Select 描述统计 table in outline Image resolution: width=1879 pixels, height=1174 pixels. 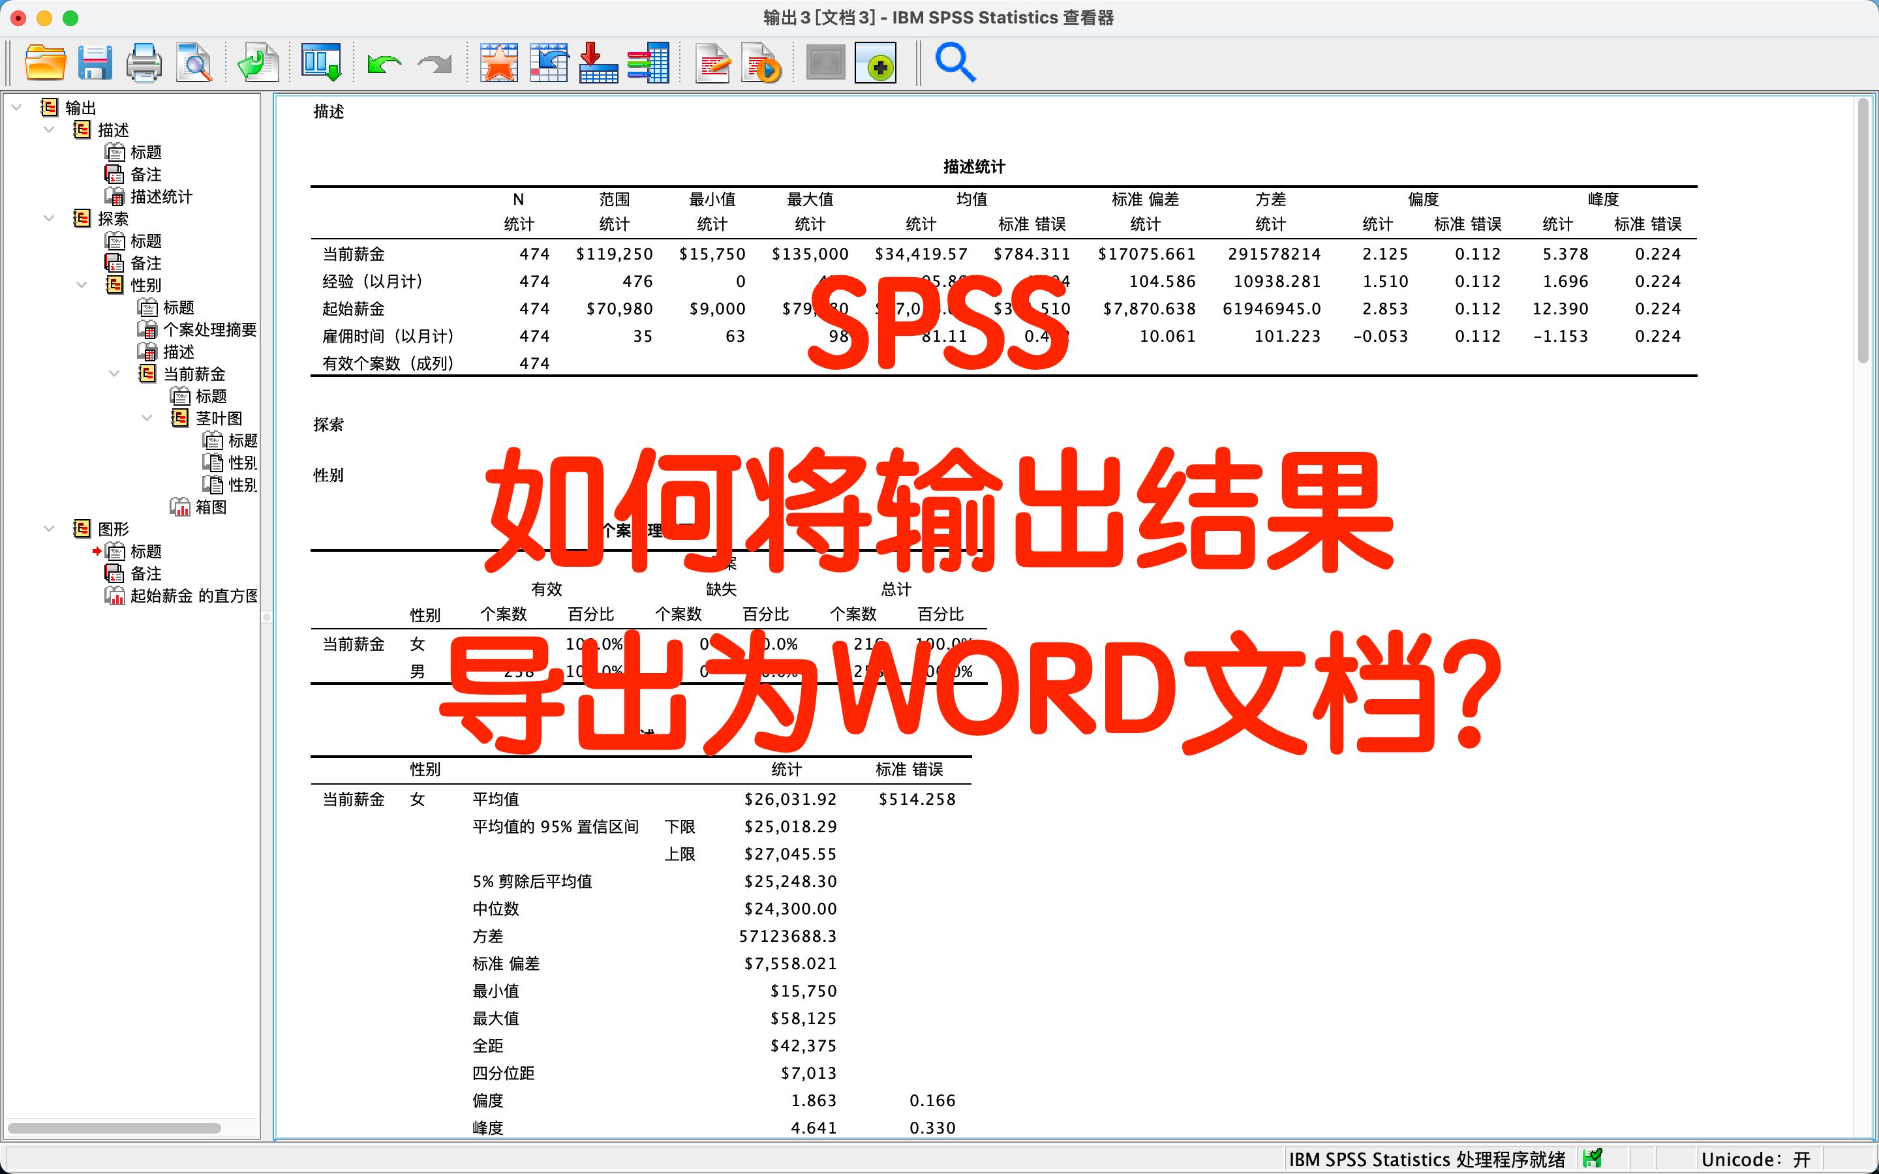[x=148, y=196]
